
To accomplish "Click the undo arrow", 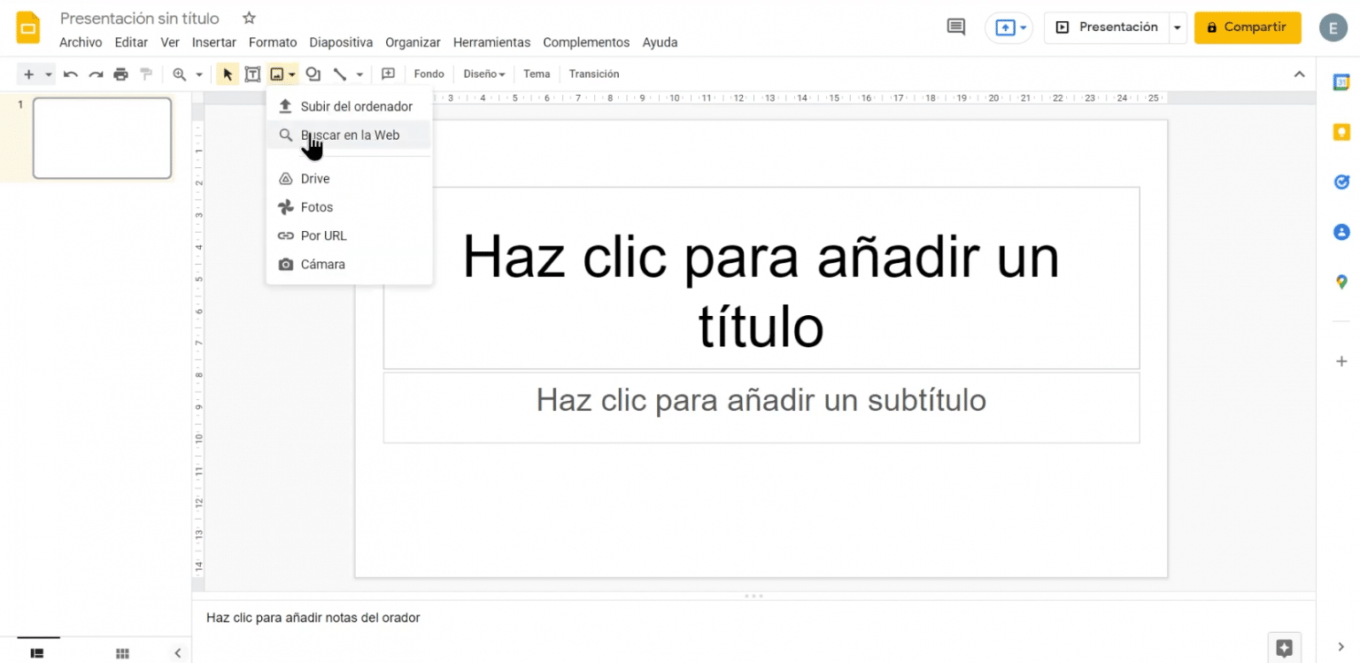I will tap(71, 73).
